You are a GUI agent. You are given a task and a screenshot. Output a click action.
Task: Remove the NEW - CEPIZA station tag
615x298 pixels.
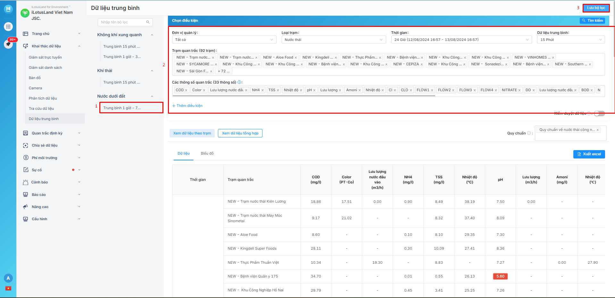(x=421, y=64)
